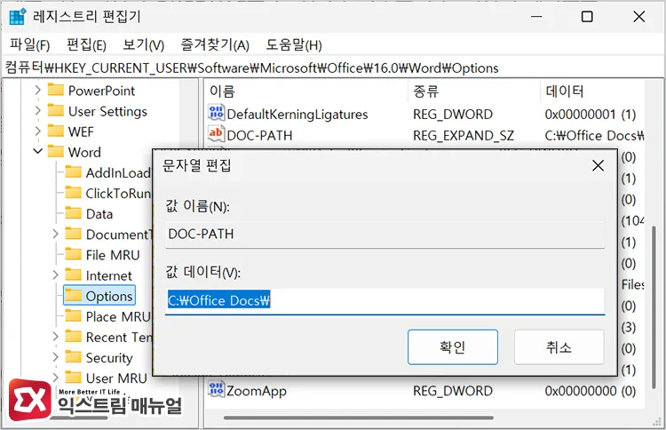The image size is (666, 430).
Task: Select the ZoomApp value name
Action: (257, 391)
